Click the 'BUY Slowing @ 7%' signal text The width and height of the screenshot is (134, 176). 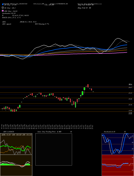pos(42,24)
